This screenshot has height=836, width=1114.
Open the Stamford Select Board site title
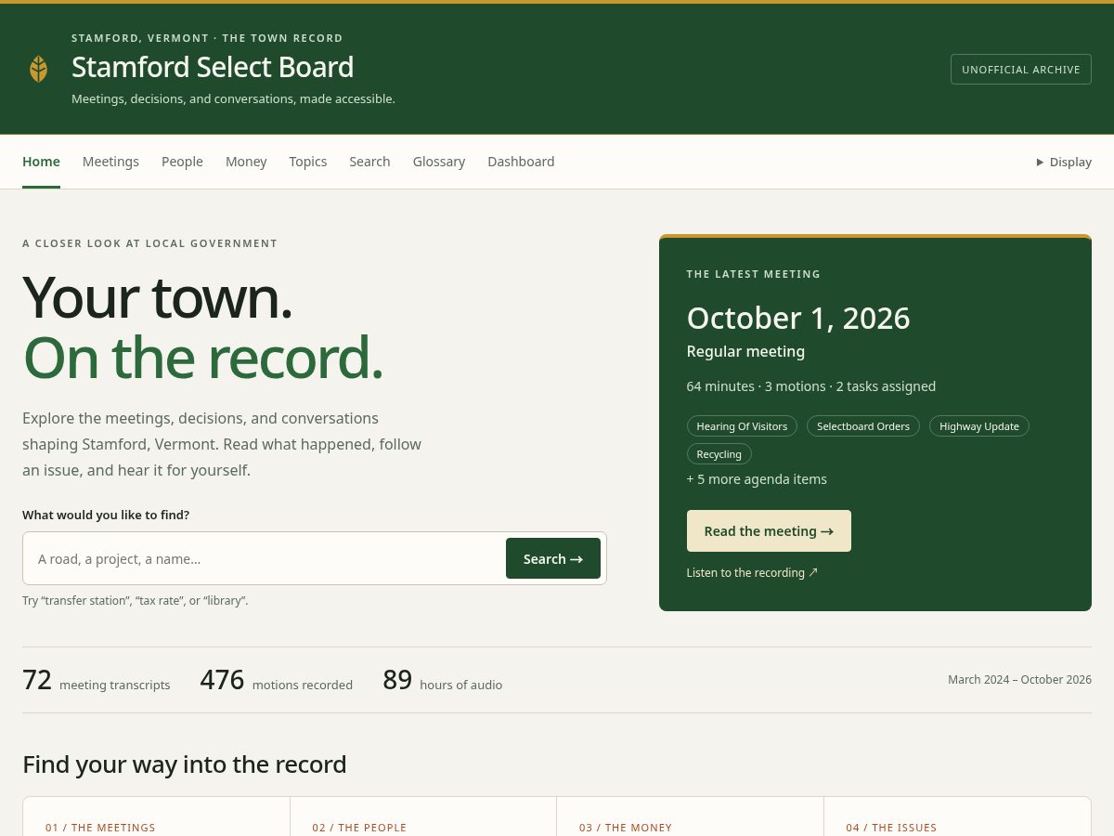pos(213,67)
